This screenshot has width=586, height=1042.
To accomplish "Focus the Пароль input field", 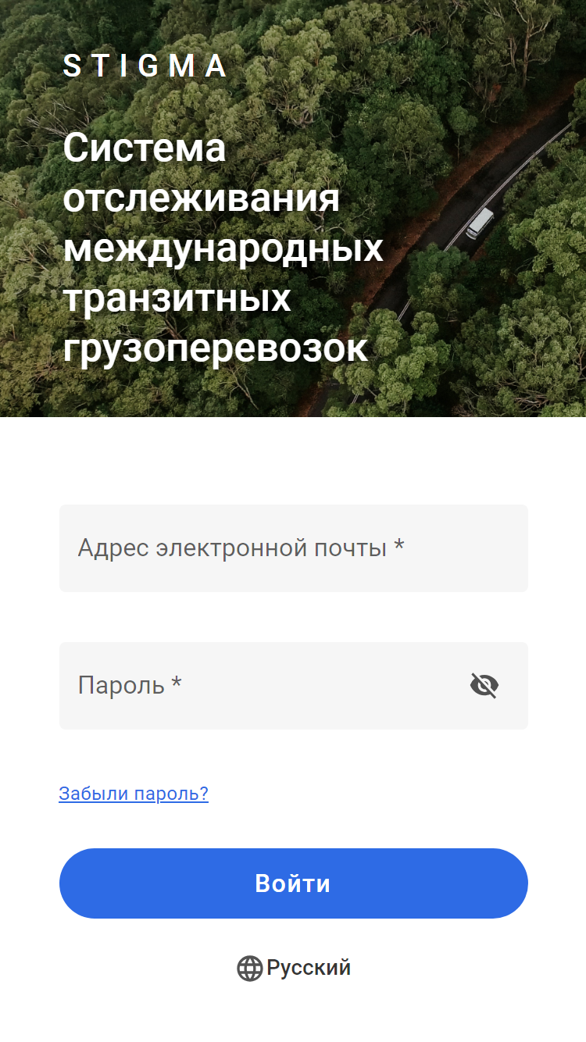I will point(294,686).
